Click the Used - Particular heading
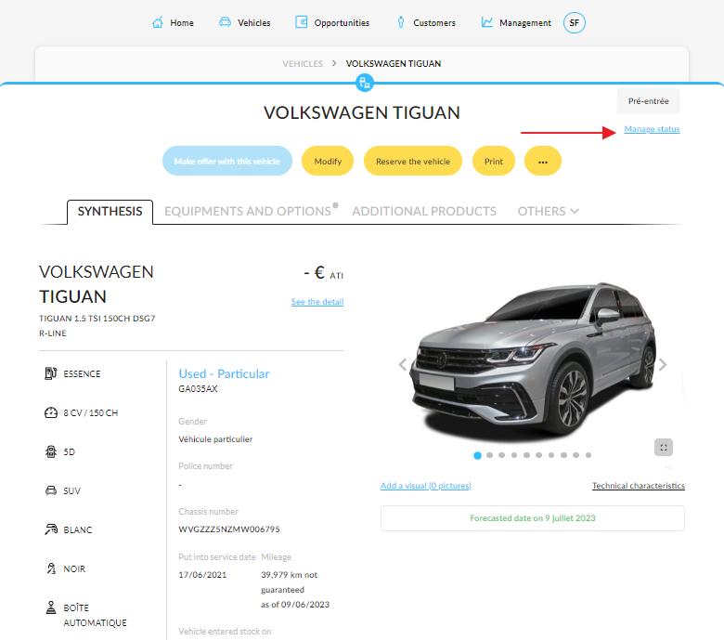Viewport: 724px width, 640px height. 224,373
